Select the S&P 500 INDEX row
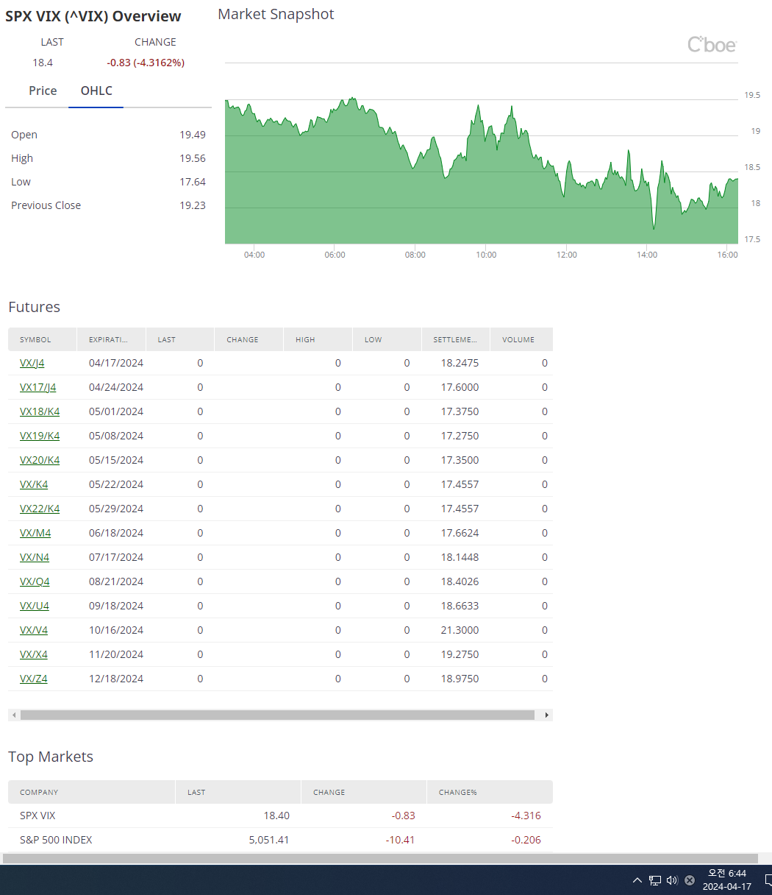The image size is (772, 895). coord(280,840)
